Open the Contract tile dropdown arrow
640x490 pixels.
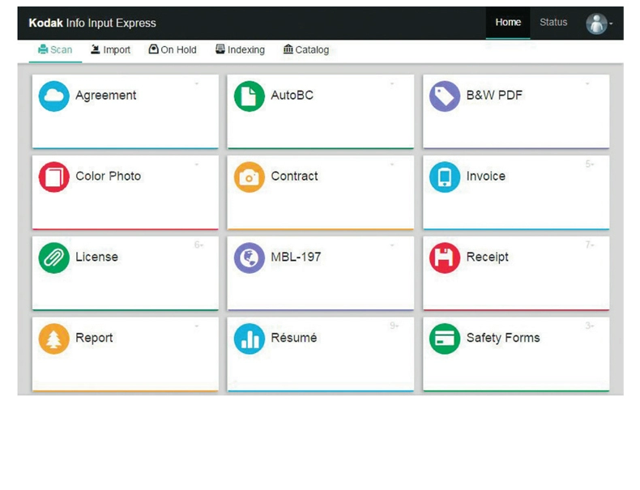392,164
